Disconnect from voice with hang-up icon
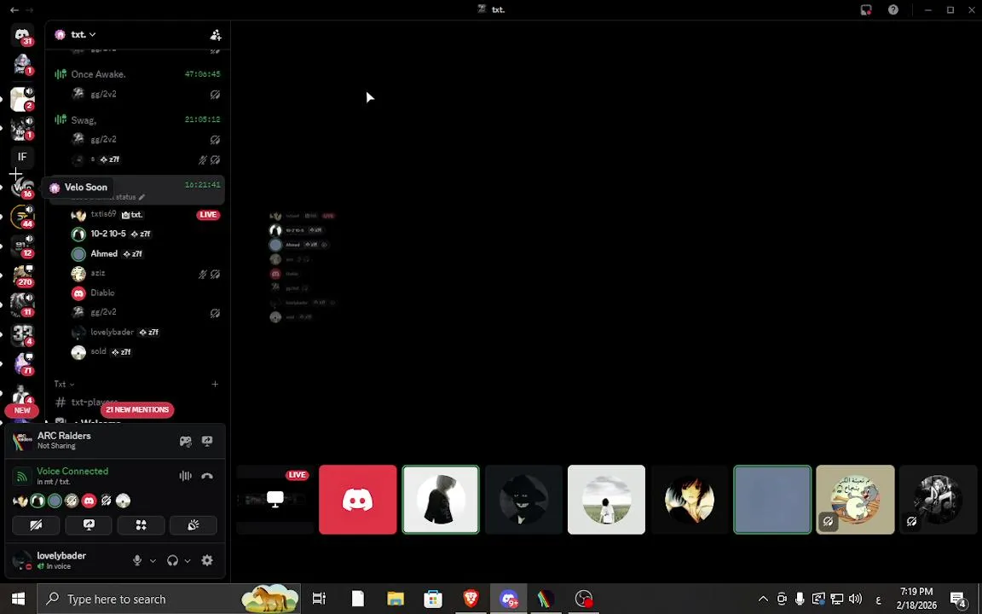Screen dimensions: 982x614 (x=207, y=476)
